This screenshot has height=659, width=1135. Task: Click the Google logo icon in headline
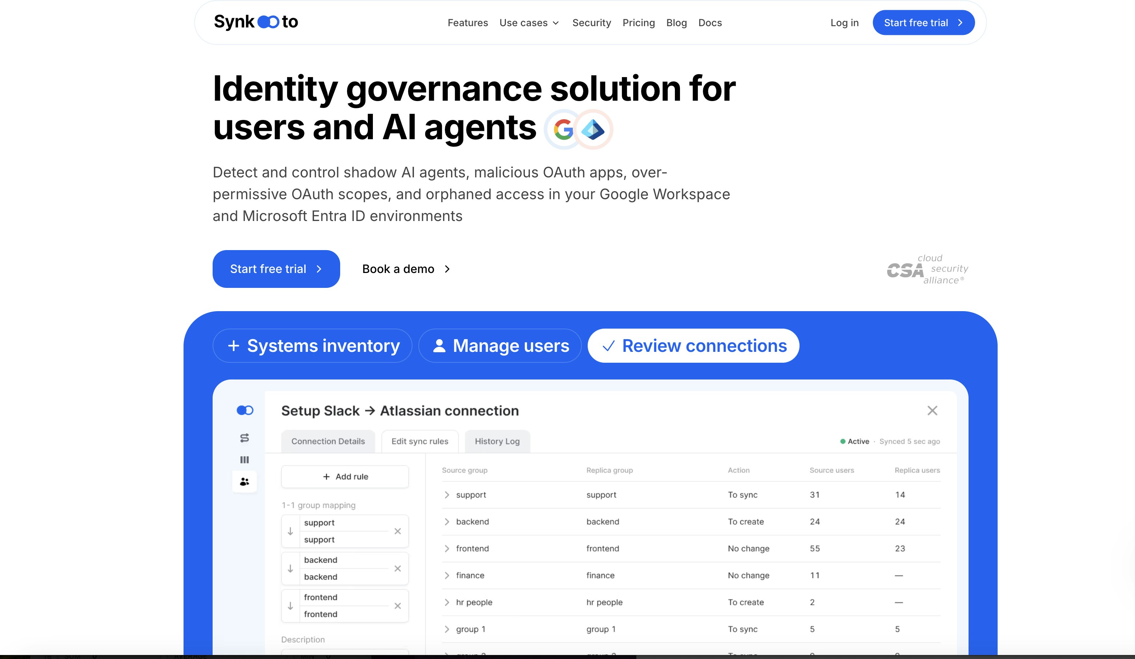click(x=563, y=130)
